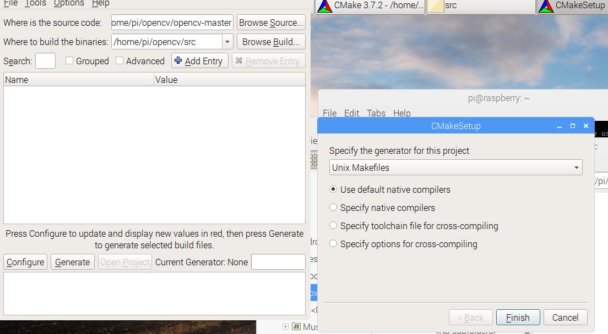Click Add Entry plus button
The height and width of the screenshot is (334, 608).
[x=200, y=61]
